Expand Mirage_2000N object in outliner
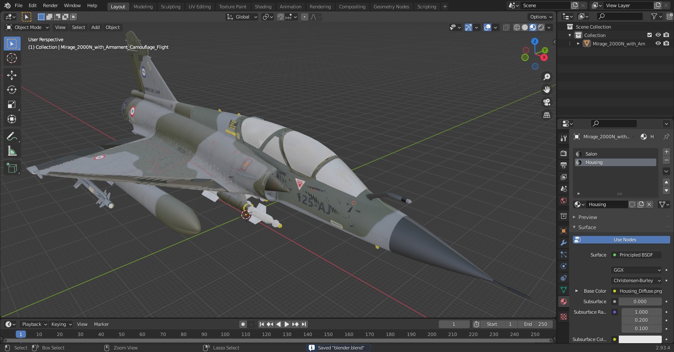674x352 pixels. click(578, 44)
